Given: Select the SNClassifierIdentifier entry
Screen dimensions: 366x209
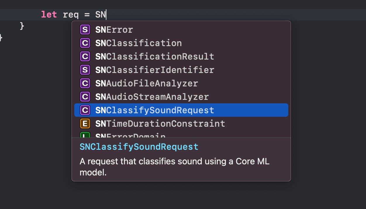Looking at the screenshot, I should click(154, 70).
